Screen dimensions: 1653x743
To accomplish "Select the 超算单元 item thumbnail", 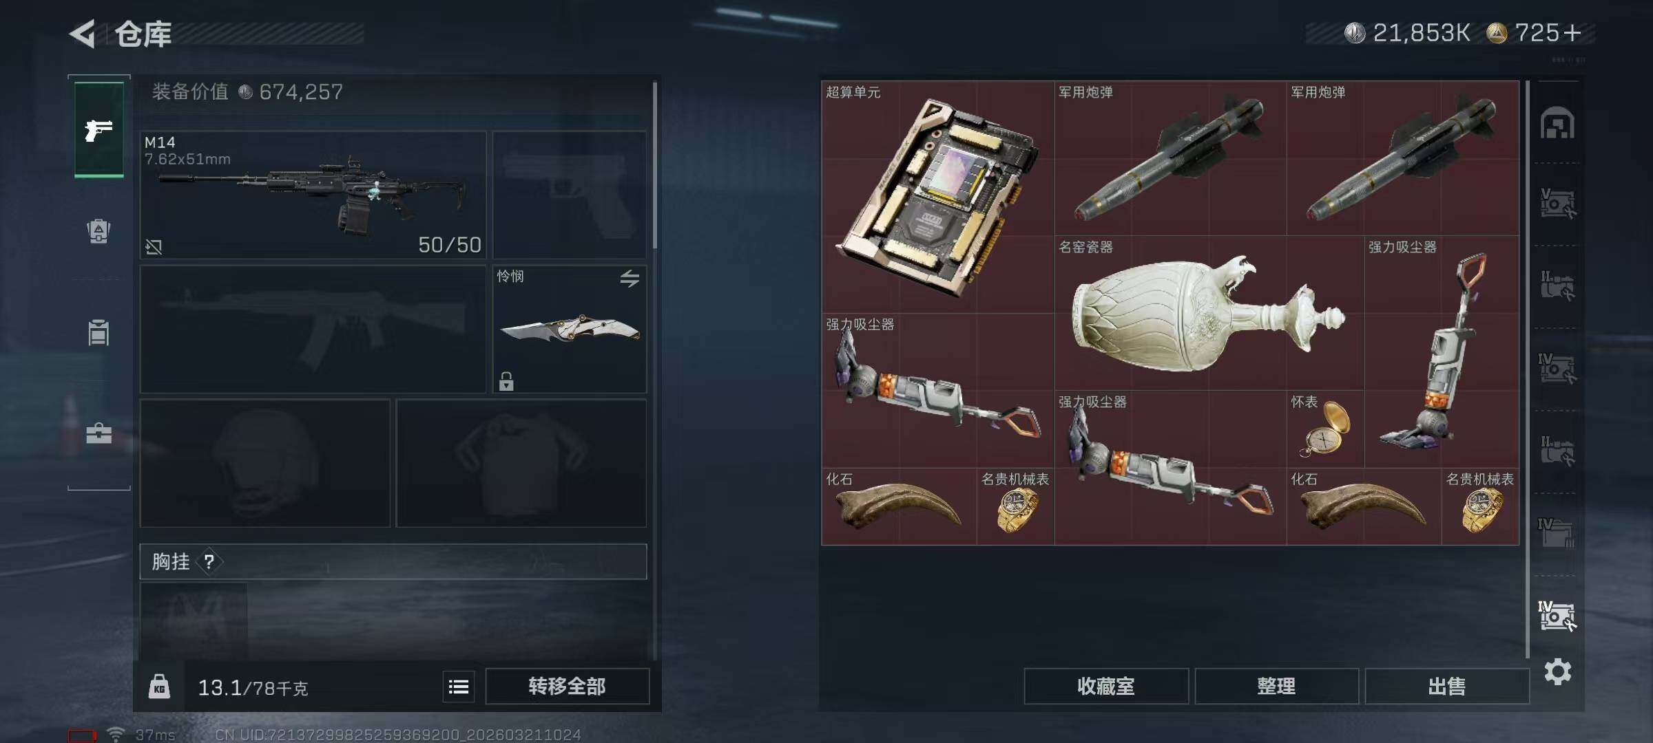I will [x=937, y=197].
